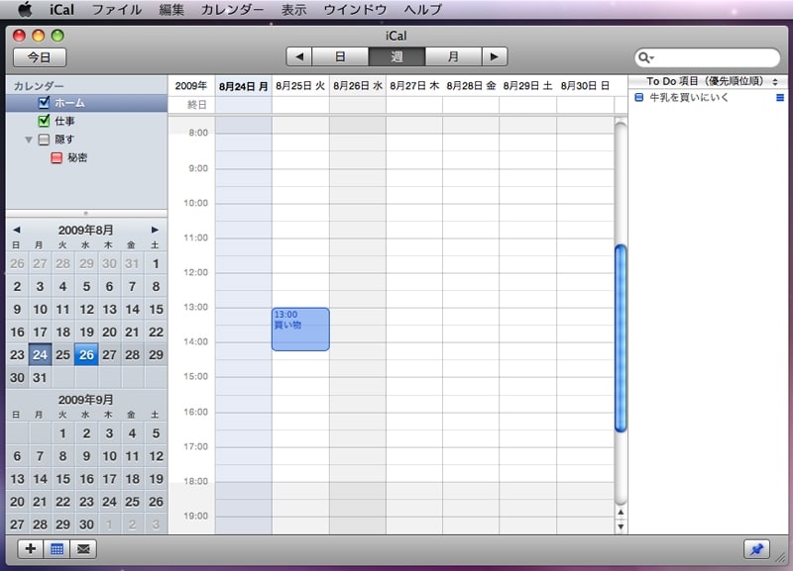Toggle the 仕事 calendar checkbox
Viewport: 793px width, 571px height.
(44, 121)
